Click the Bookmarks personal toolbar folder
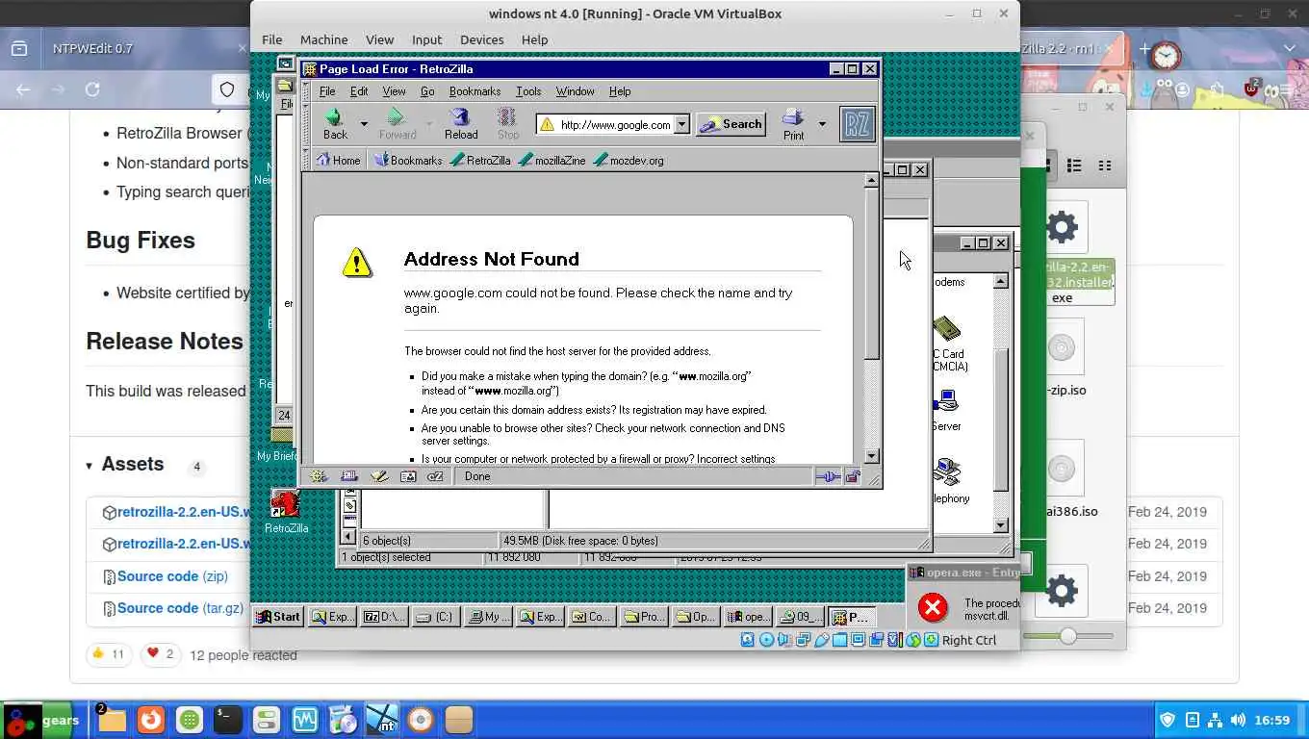The height and width of the screenshot is (739, 1309). (408, 161)
